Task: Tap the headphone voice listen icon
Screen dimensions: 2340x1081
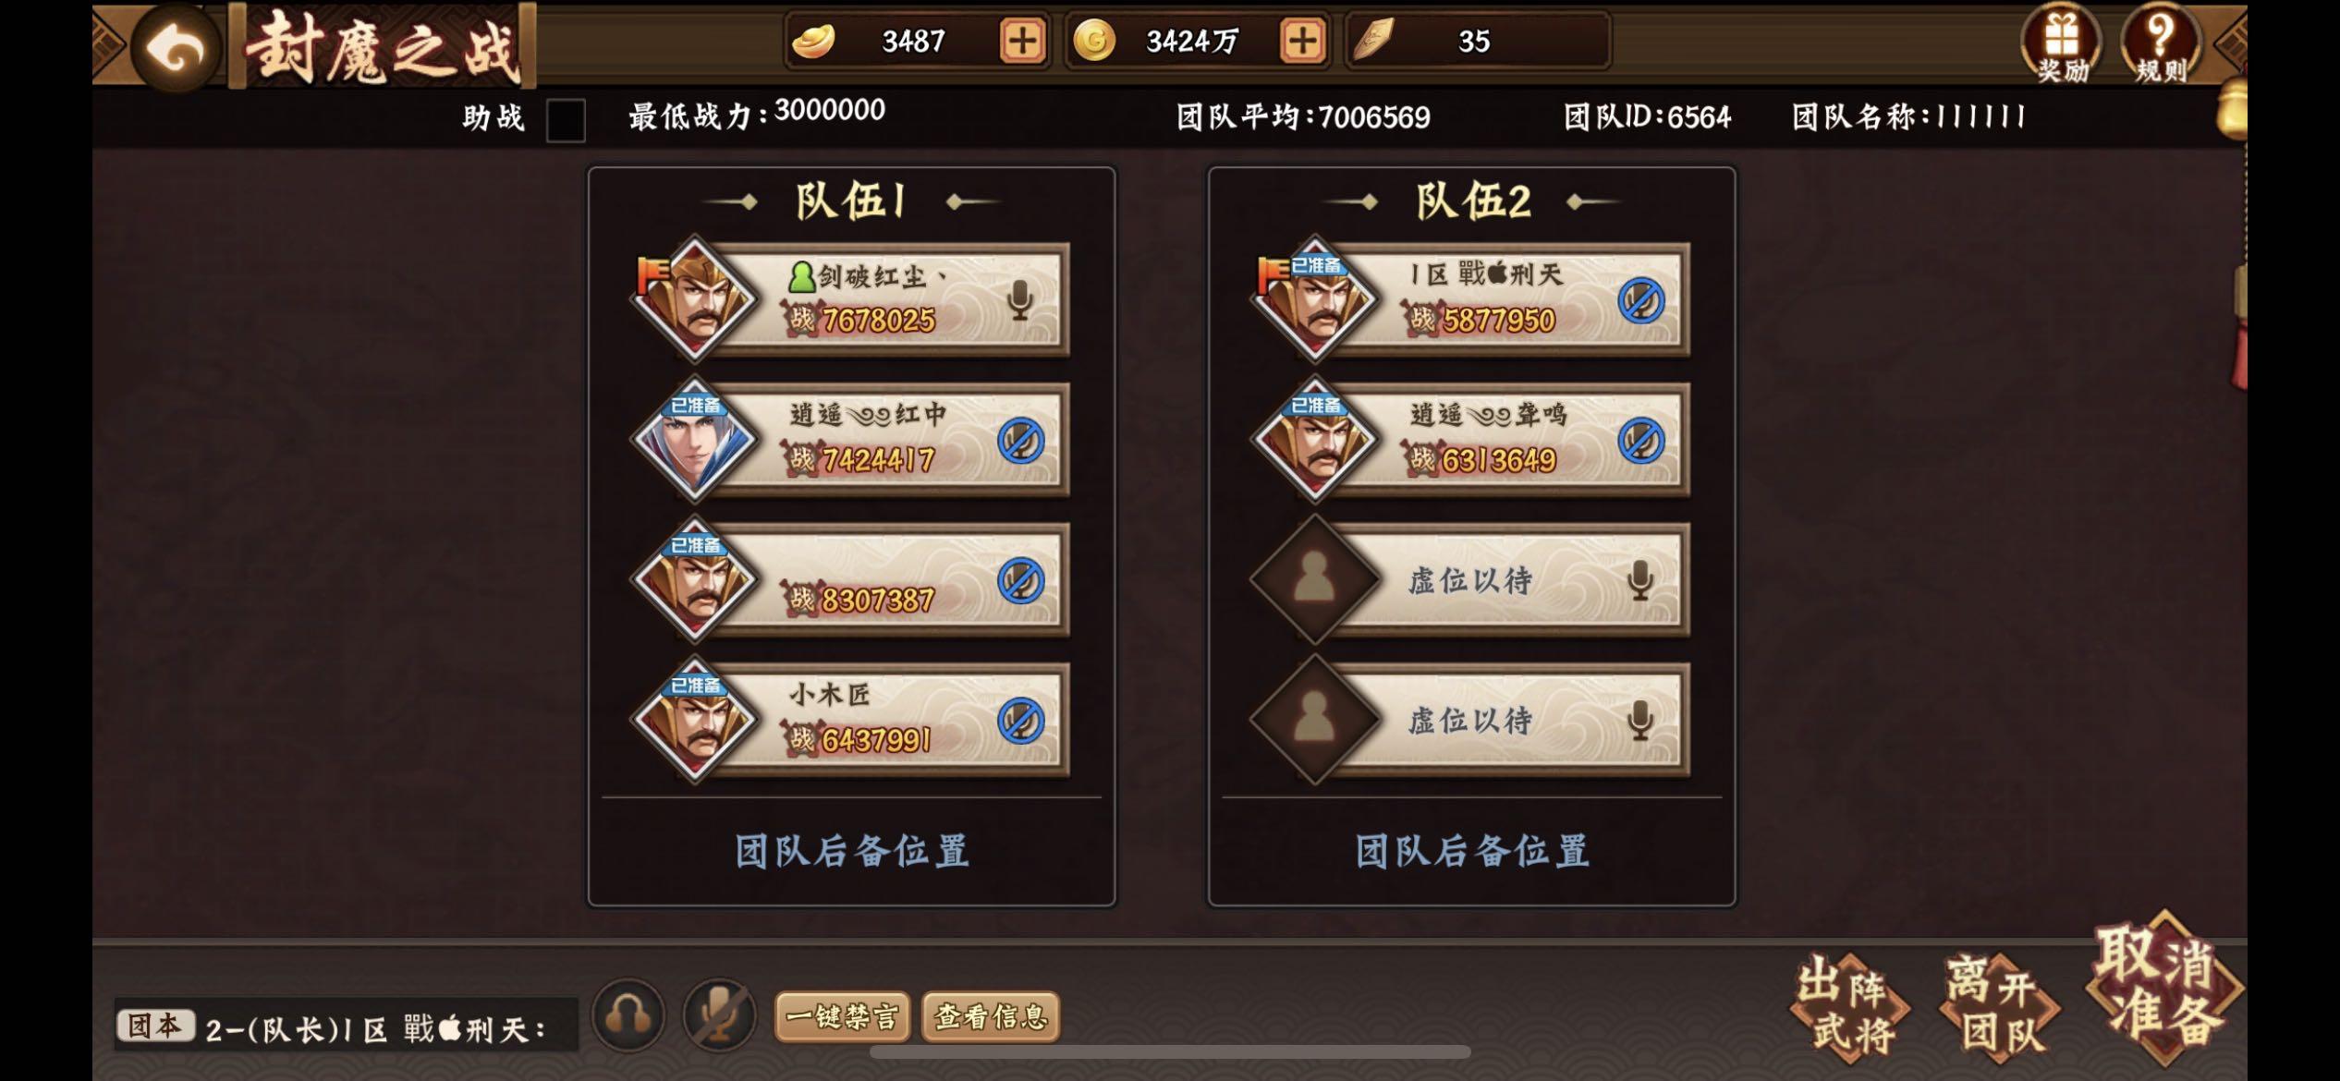Action: [x=628, y=1016]
